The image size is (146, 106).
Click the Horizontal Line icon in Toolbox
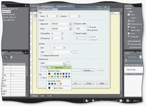(129, 24)
